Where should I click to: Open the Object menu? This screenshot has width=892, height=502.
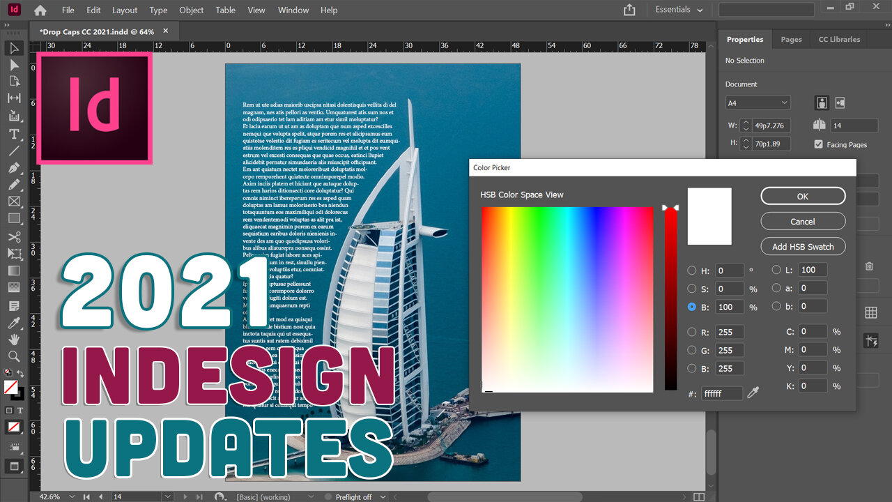(x=192, y=10)
